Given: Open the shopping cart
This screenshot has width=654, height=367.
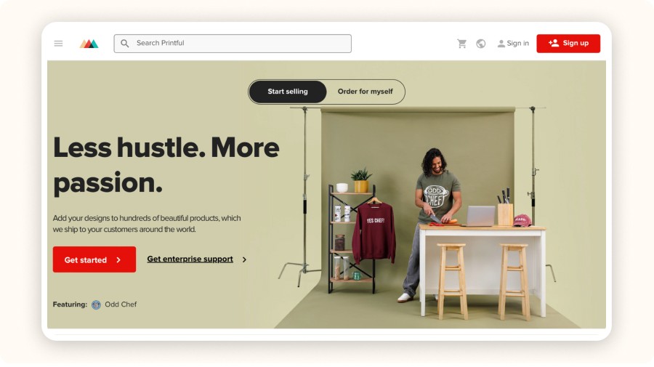Looking at the screenshot, I should (461, 44).
